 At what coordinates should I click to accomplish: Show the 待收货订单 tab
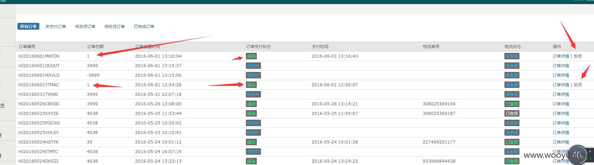(115, 26)
